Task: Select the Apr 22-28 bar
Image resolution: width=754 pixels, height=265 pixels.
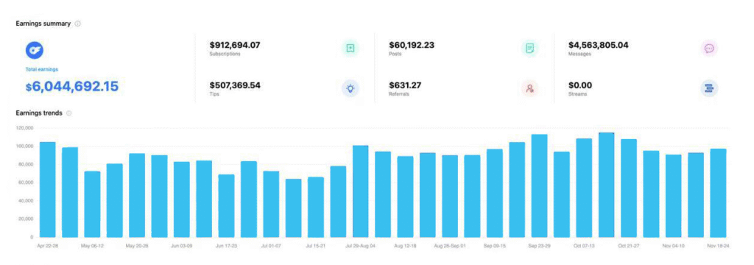Action: tap(48, 189)
